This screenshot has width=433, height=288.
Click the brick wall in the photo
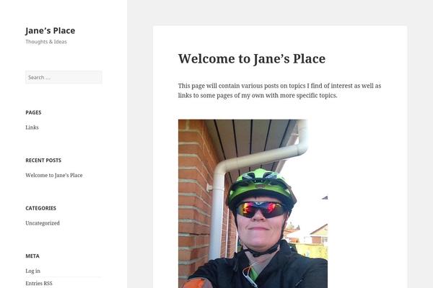pyautogui.click(x=193, y=204)
